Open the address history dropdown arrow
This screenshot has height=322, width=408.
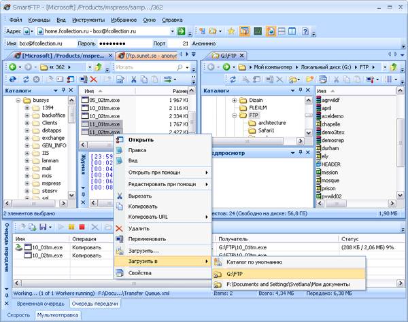[172, 31]
